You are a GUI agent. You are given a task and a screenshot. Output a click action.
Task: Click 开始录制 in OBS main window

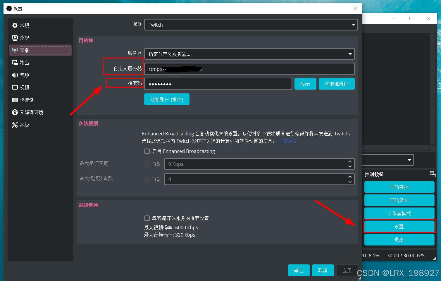tap(399, 200)
